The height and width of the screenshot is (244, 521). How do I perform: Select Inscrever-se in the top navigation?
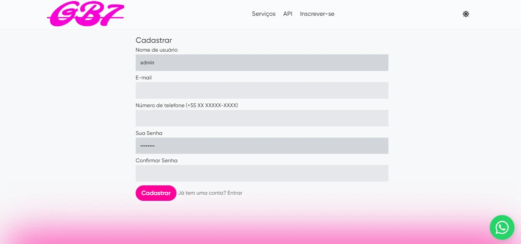[x=317, y=14]
